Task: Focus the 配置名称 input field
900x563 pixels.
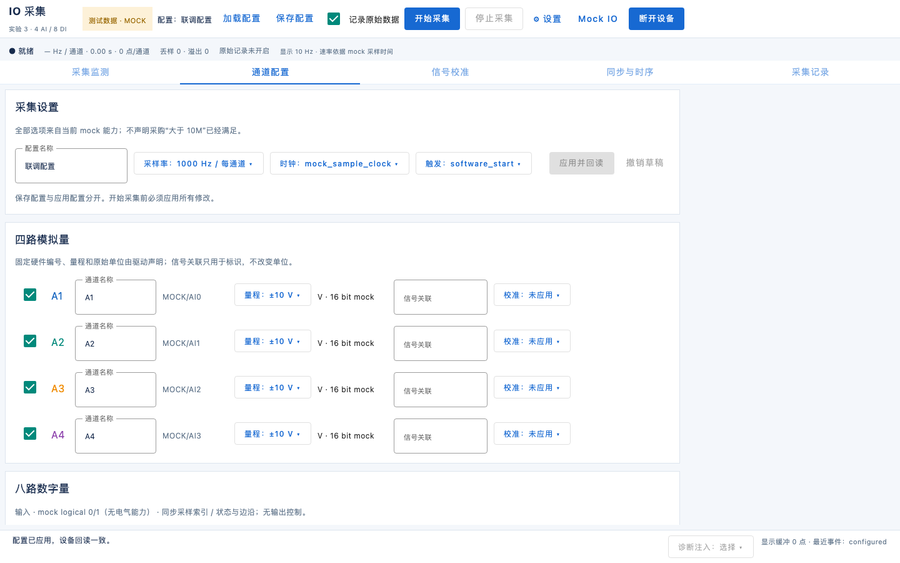Action: pos(71,166)
